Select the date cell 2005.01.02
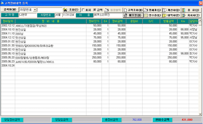Screen dimensions: 203x124 [x=8, y=42]
